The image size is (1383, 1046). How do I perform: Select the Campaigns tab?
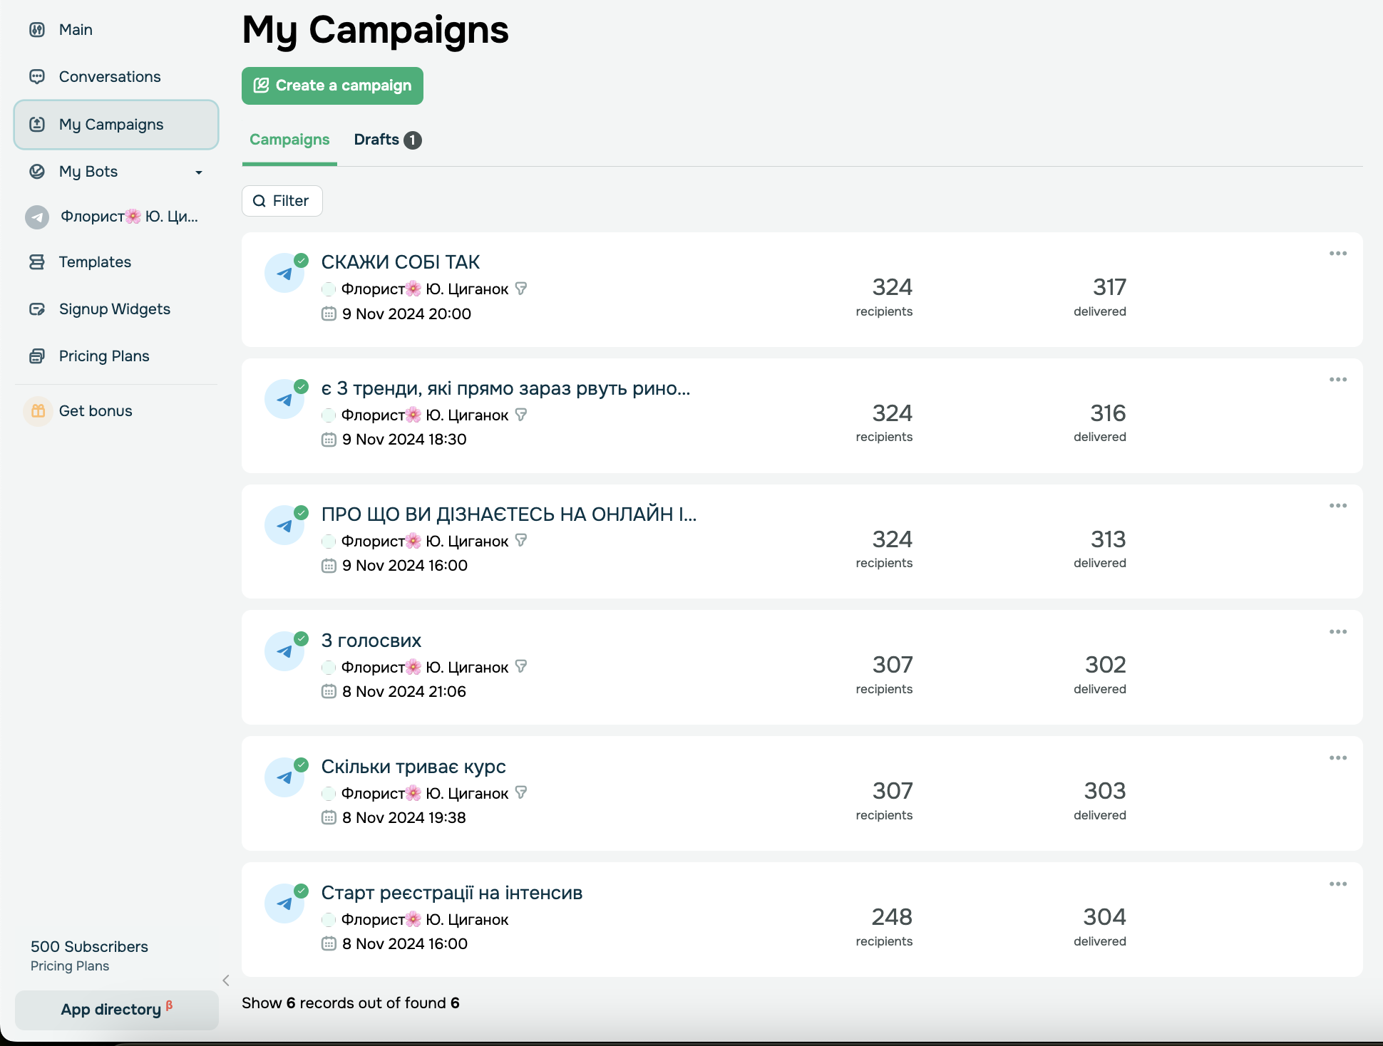(289, 140)
